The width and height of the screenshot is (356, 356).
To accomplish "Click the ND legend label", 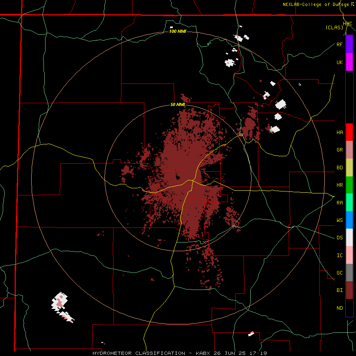I will [339, 308].
